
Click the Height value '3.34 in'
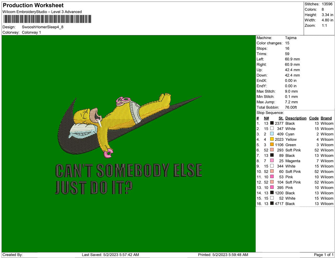click(x=328, y=15)
